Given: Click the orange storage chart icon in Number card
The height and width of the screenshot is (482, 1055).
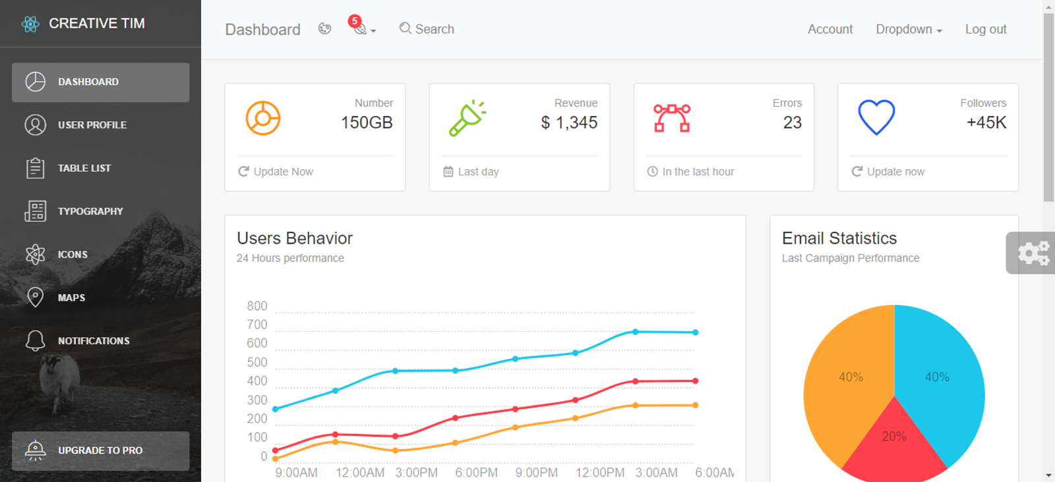Looking at the screenshot, I should pos(263,118).
